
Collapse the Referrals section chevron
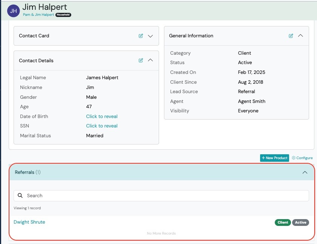pyautogui.click(x=305, y=172)
